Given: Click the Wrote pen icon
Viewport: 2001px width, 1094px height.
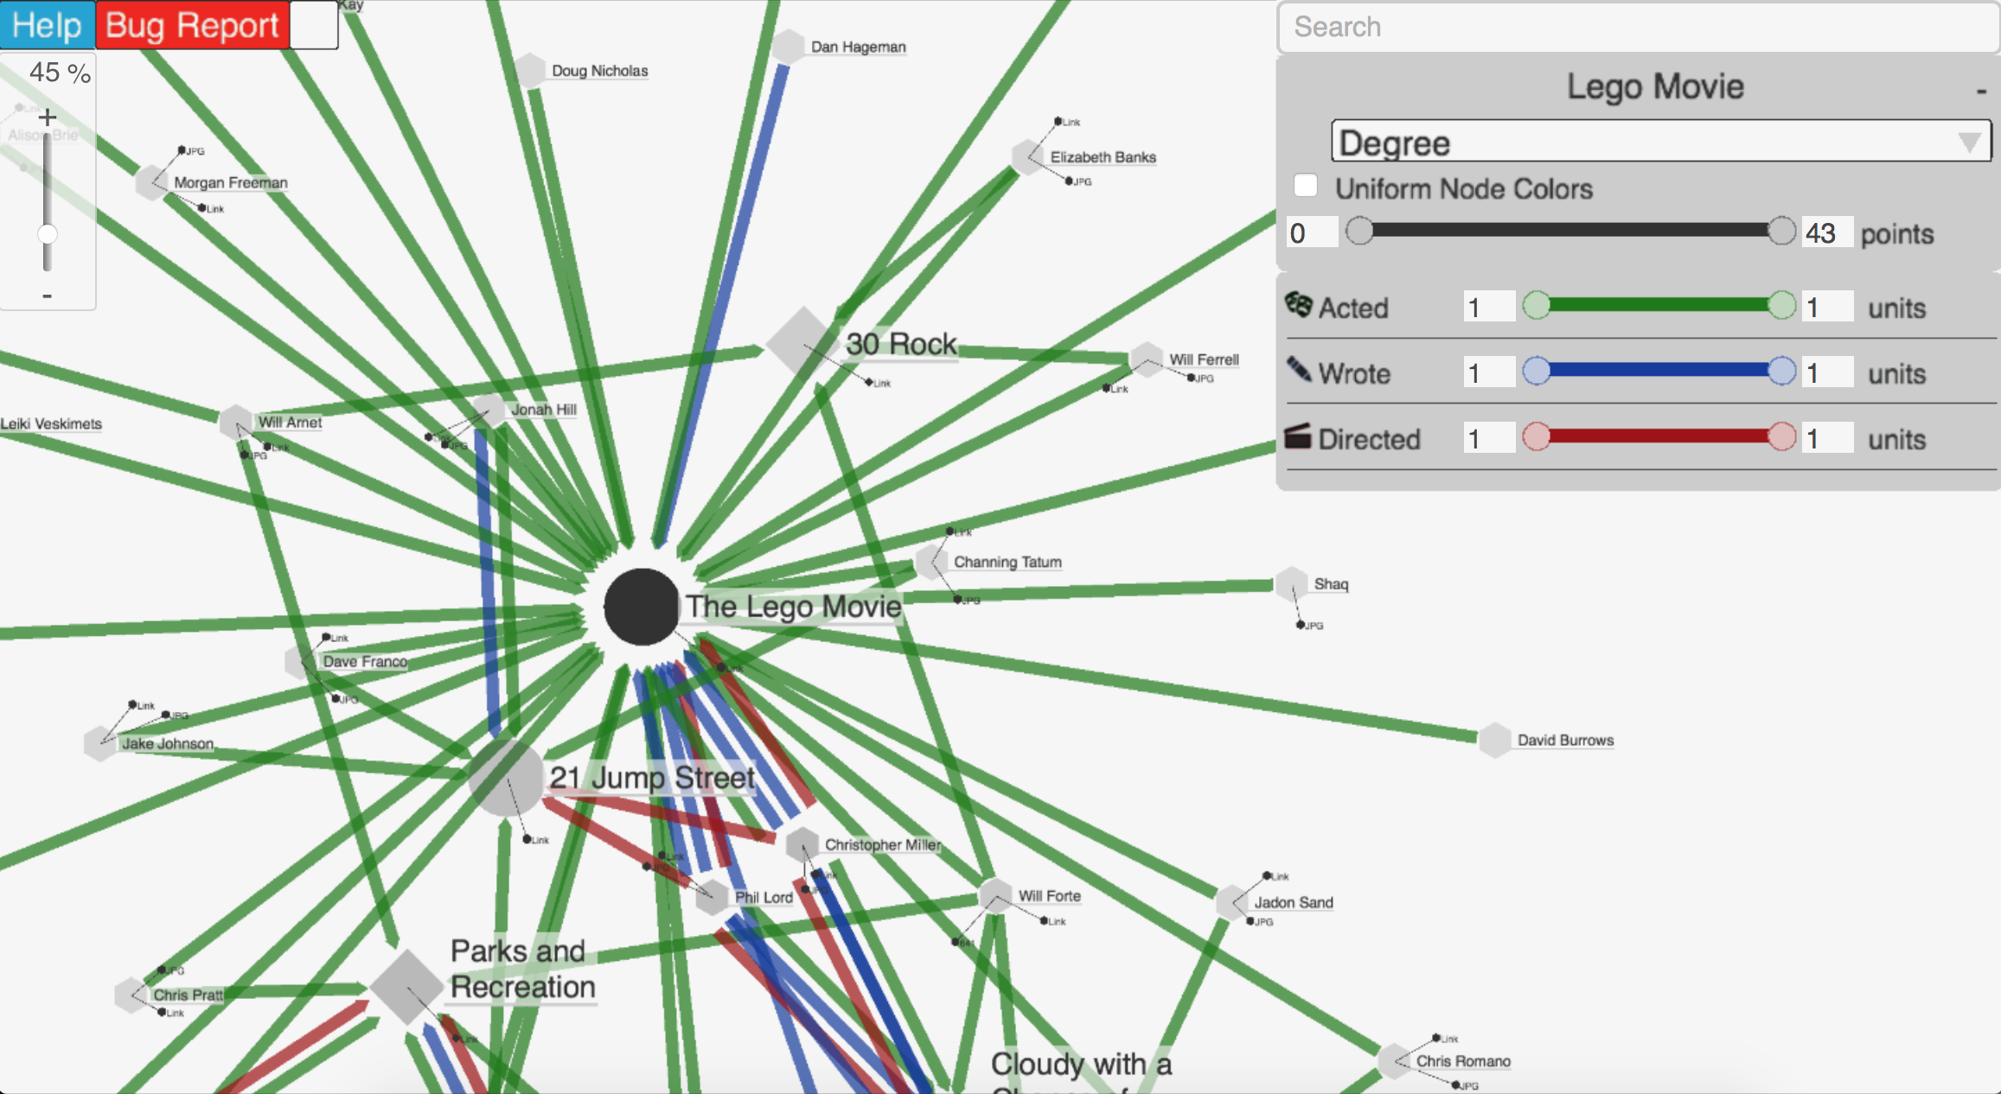Looking at the screenshot, I should 1298,370.
